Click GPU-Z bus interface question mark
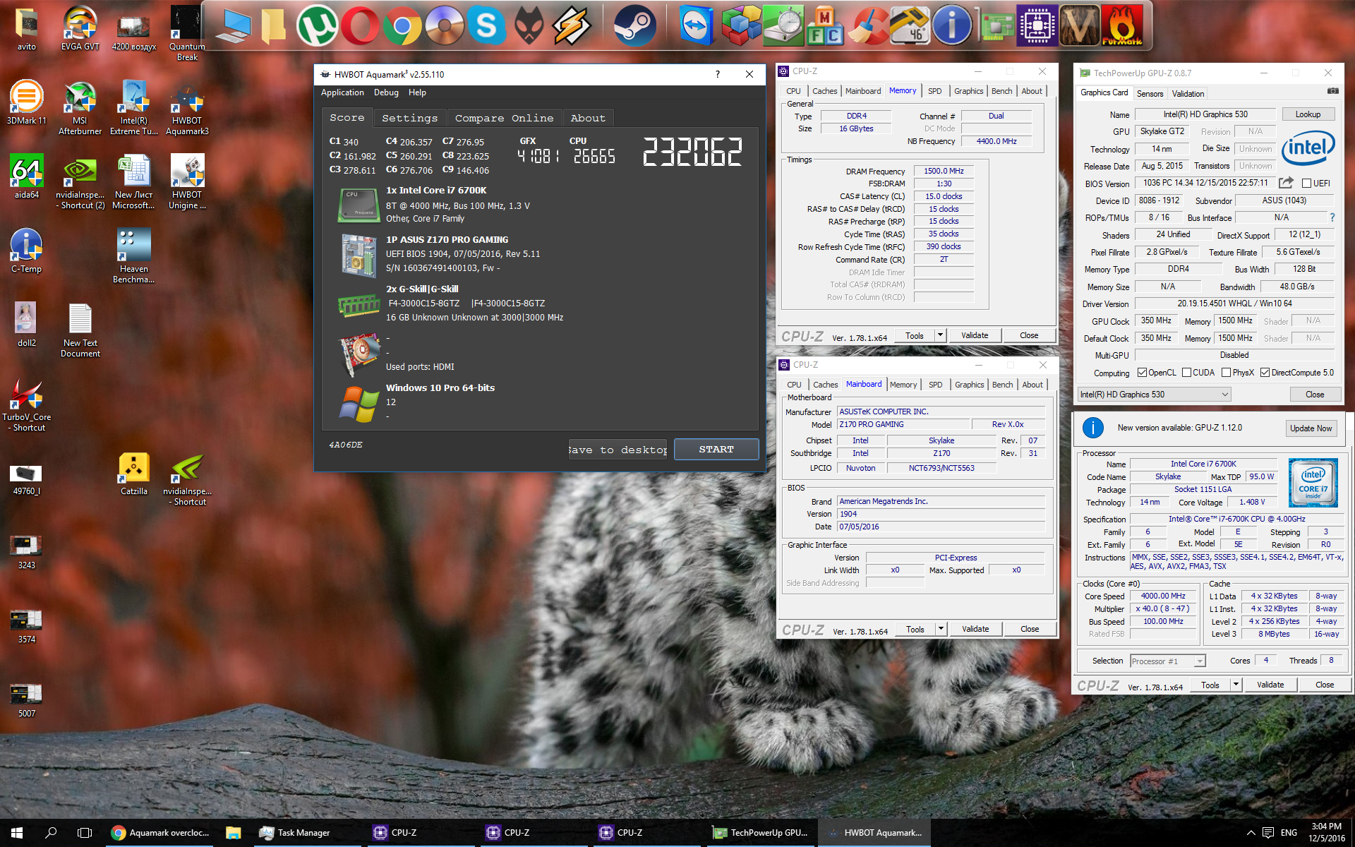This screenshot has height=847, width=1355. (x=1332, y=217)
